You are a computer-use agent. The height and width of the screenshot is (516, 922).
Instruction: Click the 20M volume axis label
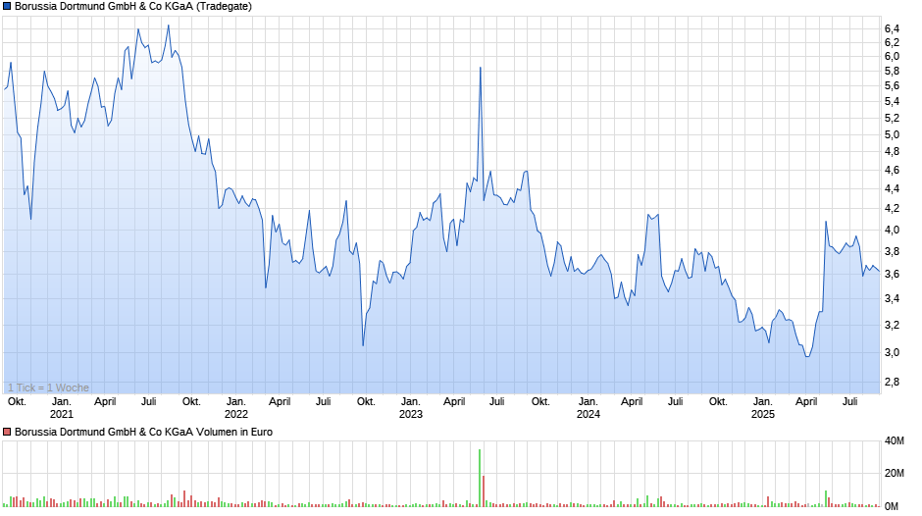pos(895,473)
